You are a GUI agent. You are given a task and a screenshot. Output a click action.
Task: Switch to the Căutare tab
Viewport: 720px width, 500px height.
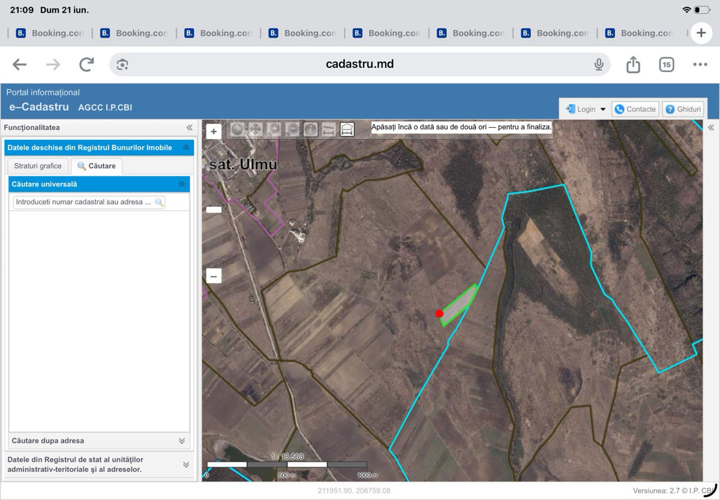click(96, 166)
